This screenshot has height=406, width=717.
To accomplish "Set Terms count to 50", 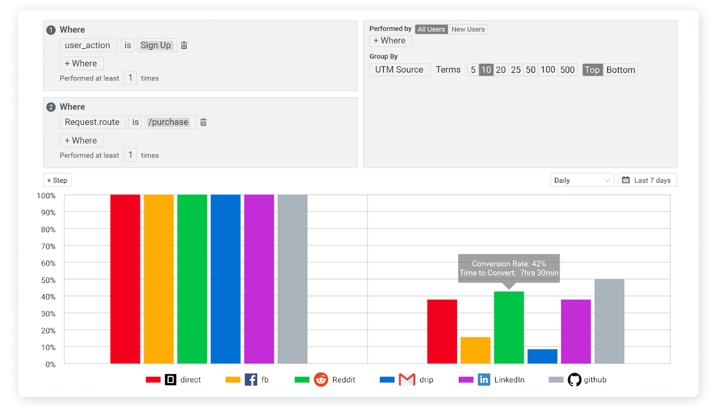I will [x=531, y=70].
